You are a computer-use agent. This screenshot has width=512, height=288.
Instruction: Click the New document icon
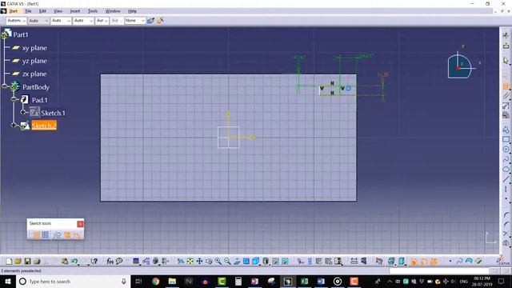click(x=9, y=262)
